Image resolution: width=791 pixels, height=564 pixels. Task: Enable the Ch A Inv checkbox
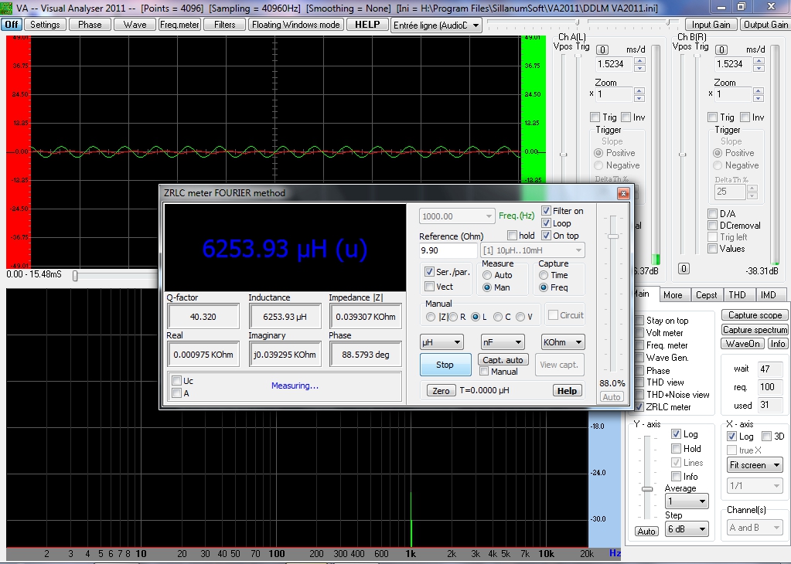pyautogui.click(x=626, y=117)
